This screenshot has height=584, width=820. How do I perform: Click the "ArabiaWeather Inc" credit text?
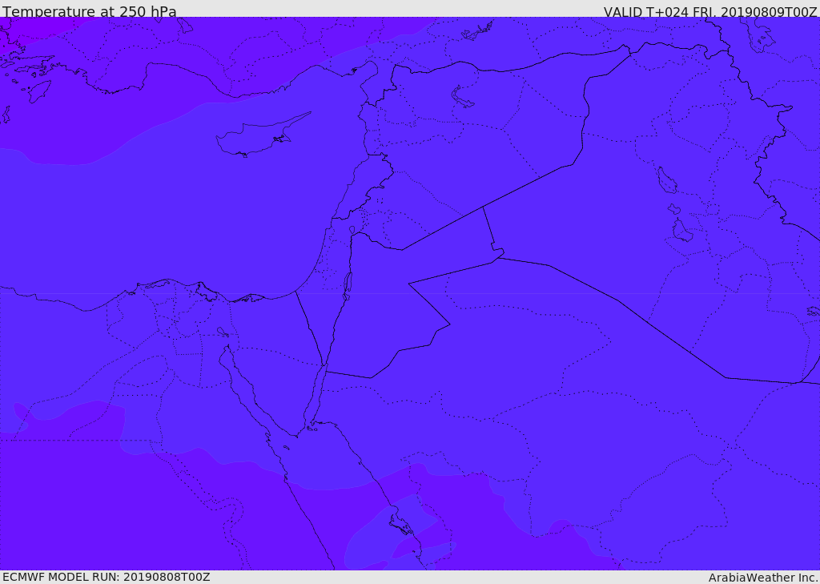[762, 578]
